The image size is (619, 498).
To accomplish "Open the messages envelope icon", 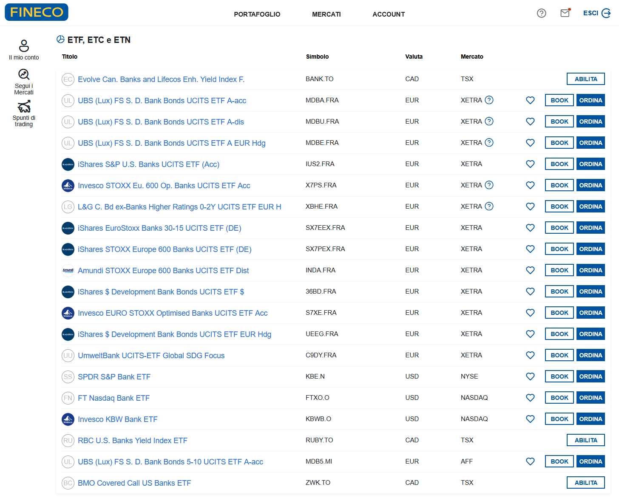I will [565, 13].
